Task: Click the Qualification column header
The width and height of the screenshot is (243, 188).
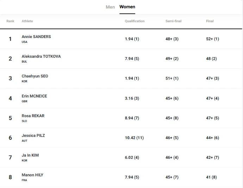Action: click(135, 21)
